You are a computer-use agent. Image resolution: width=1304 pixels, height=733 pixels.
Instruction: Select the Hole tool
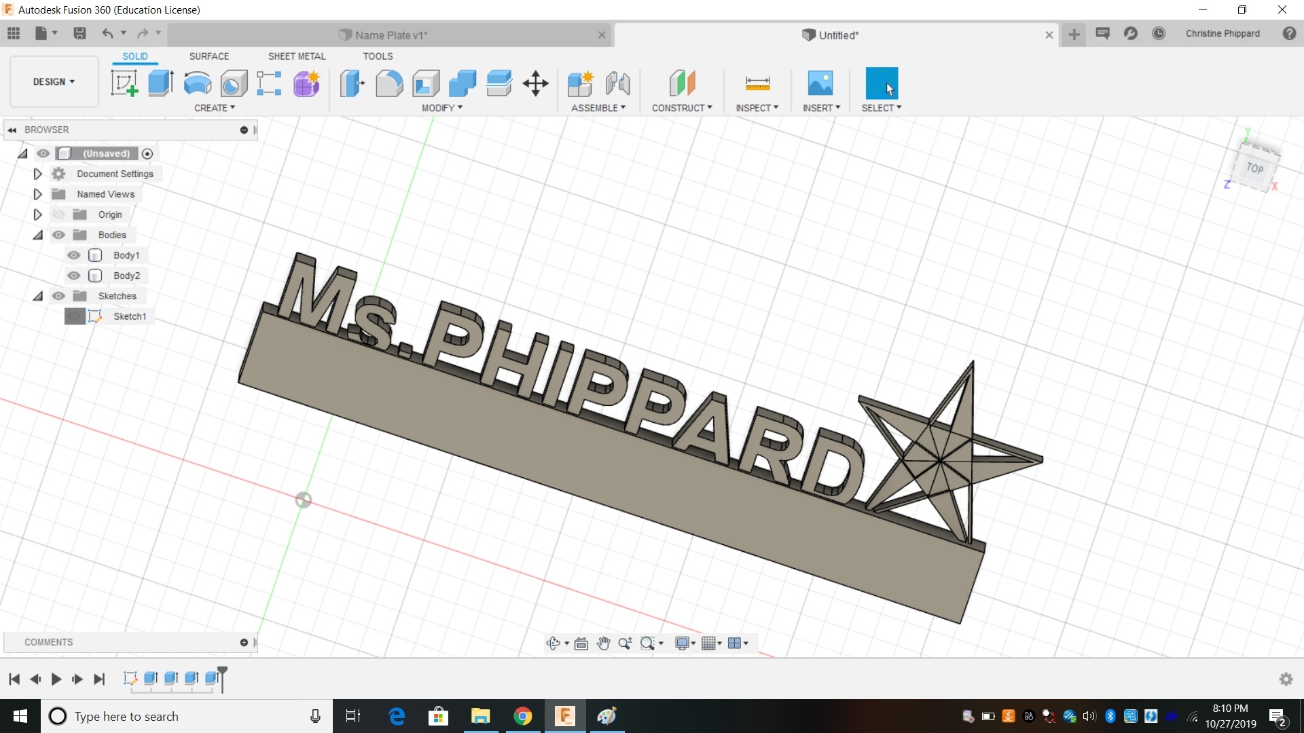(x=234, y=83)
